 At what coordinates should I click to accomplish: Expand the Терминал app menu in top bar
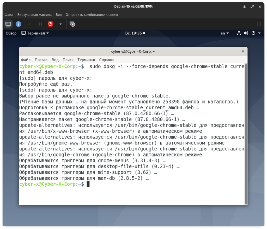click(35, 33)
